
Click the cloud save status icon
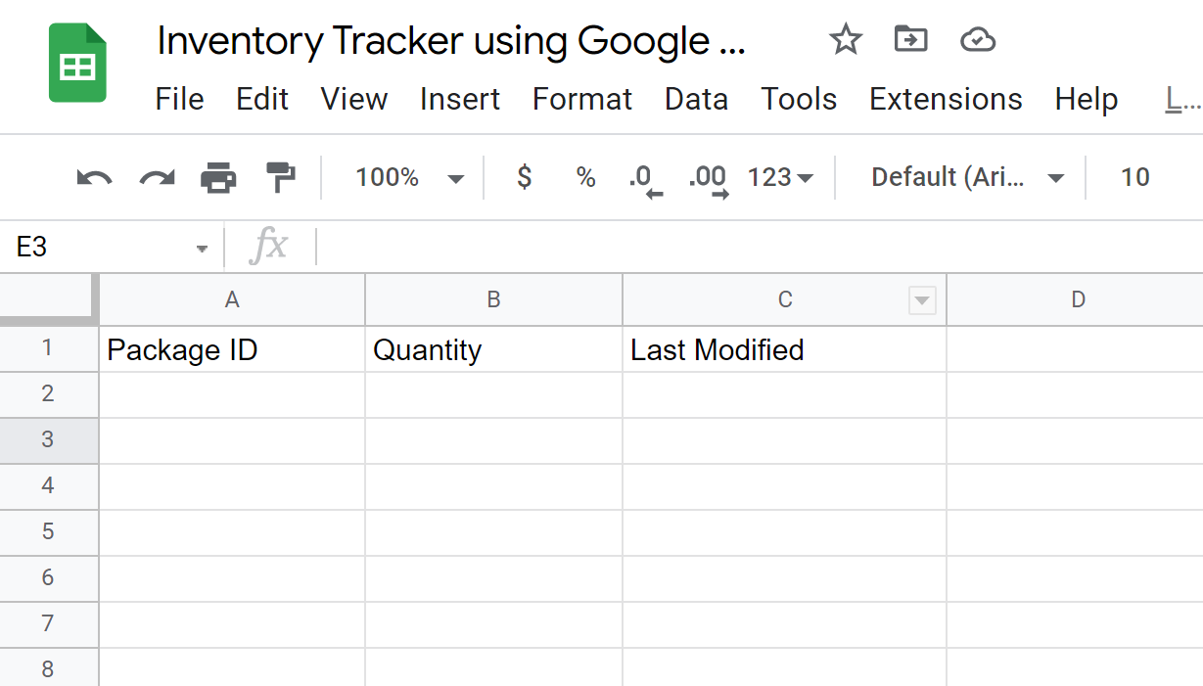(977, 39)
